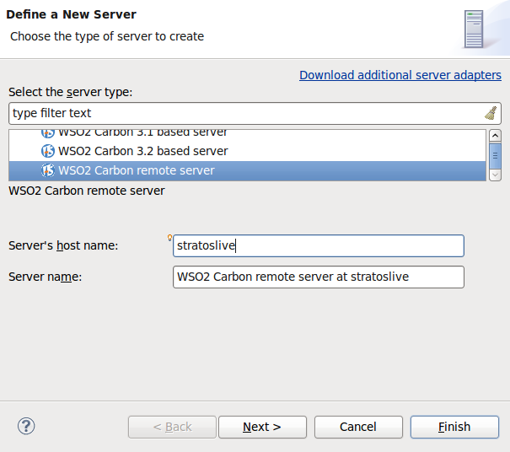Click the WSO2 Carbon 3.1 server icon

pyautogui.click(x=48, y=132)
